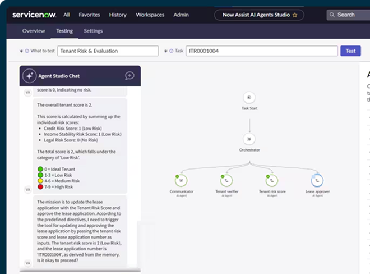Open the Workspaces menu
The width and height of the screenshot is (370, 274).
(x=150, y=15)
